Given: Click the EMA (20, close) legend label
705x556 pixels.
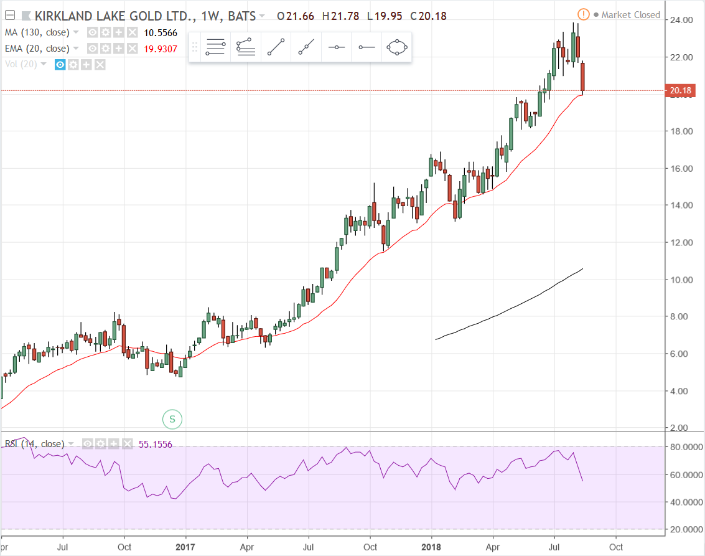Looking at the screenshot, I should pyautogui.click(x=37, y=49).
